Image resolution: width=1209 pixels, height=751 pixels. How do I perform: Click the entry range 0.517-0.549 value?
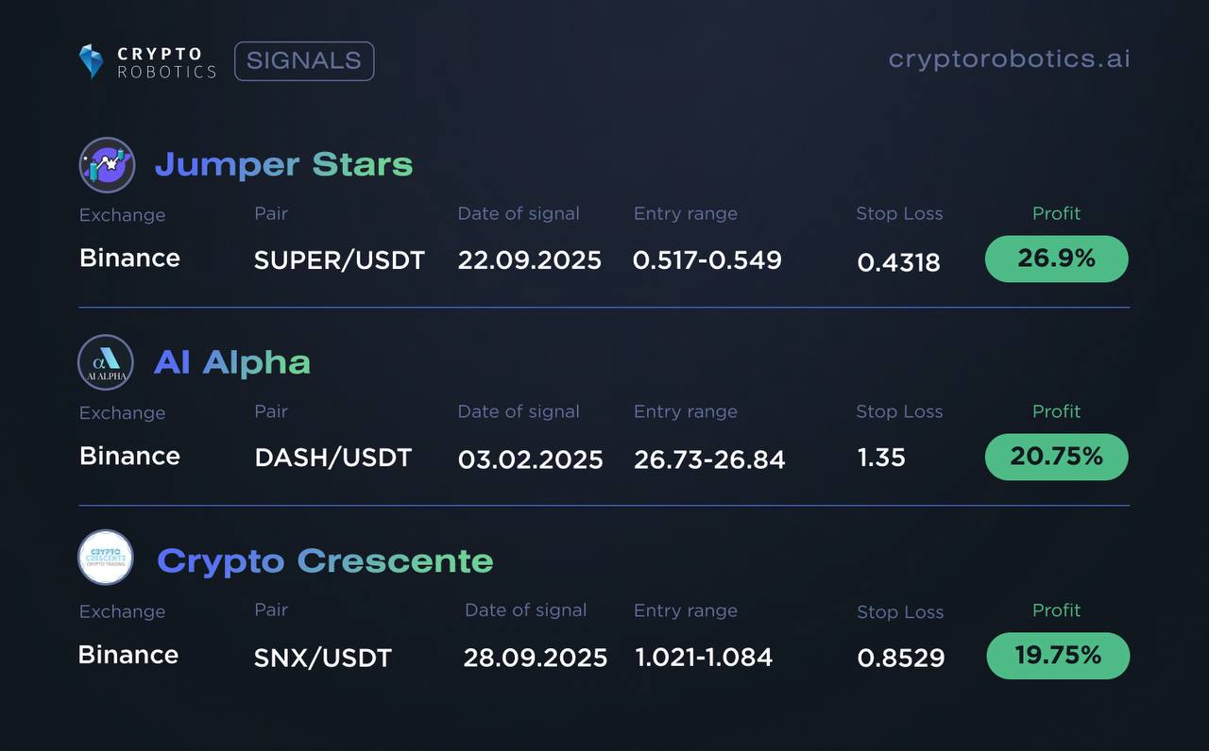point(707,260)
